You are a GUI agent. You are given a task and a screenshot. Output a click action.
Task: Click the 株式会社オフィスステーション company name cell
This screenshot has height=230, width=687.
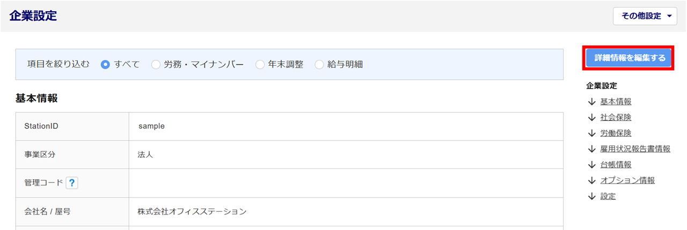point(346,211)
